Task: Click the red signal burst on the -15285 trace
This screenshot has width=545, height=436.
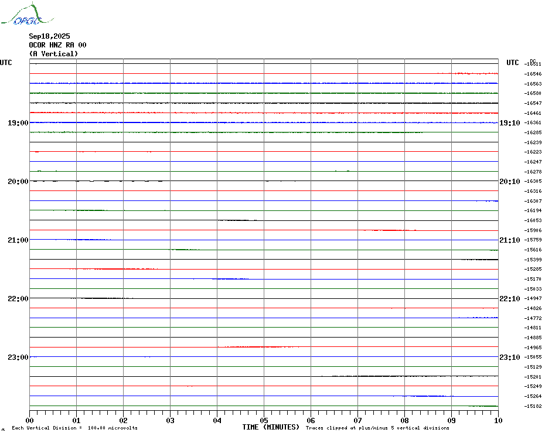Action: coord(114,269)
